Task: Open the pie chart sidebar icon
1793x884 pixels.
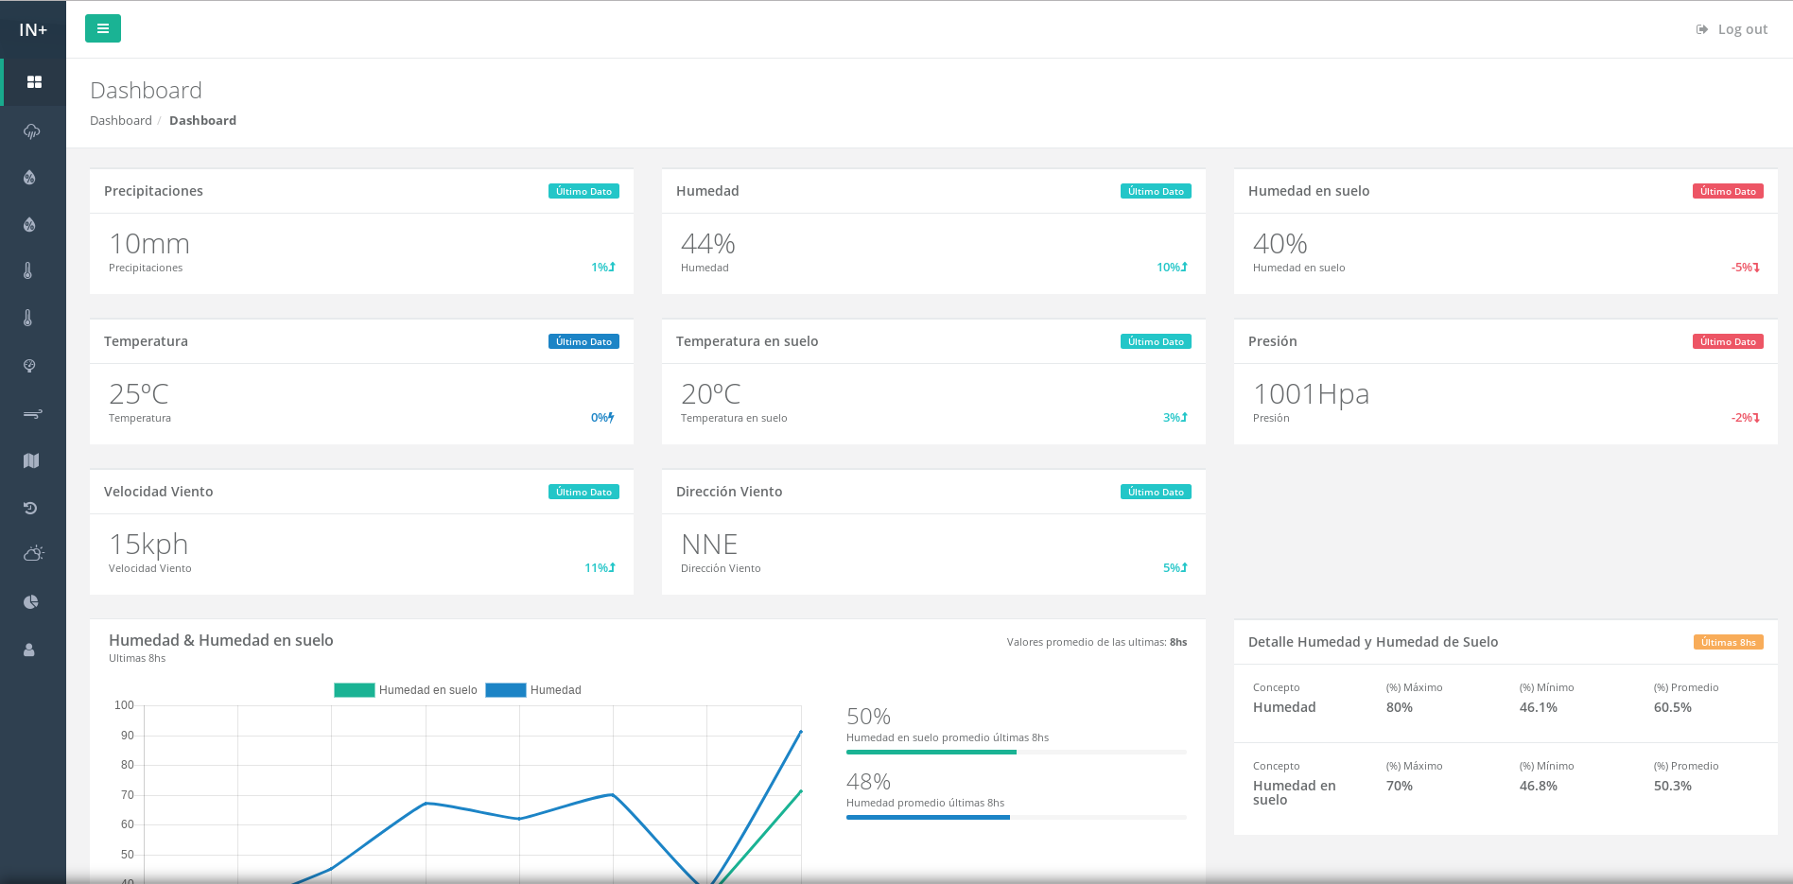Action: 31,602
